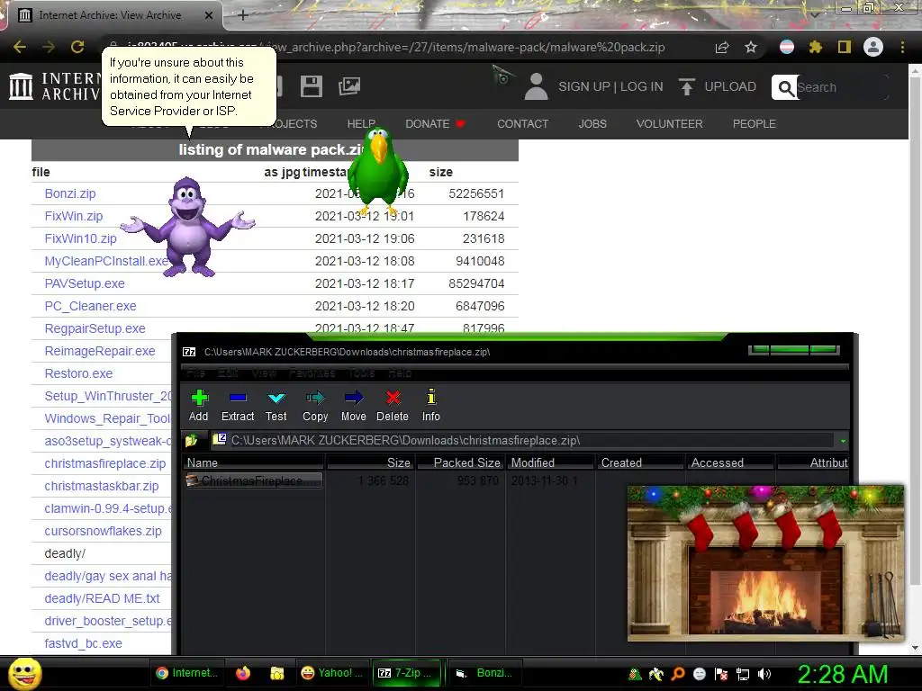Go back in Chrome browser

coord(20,47)
